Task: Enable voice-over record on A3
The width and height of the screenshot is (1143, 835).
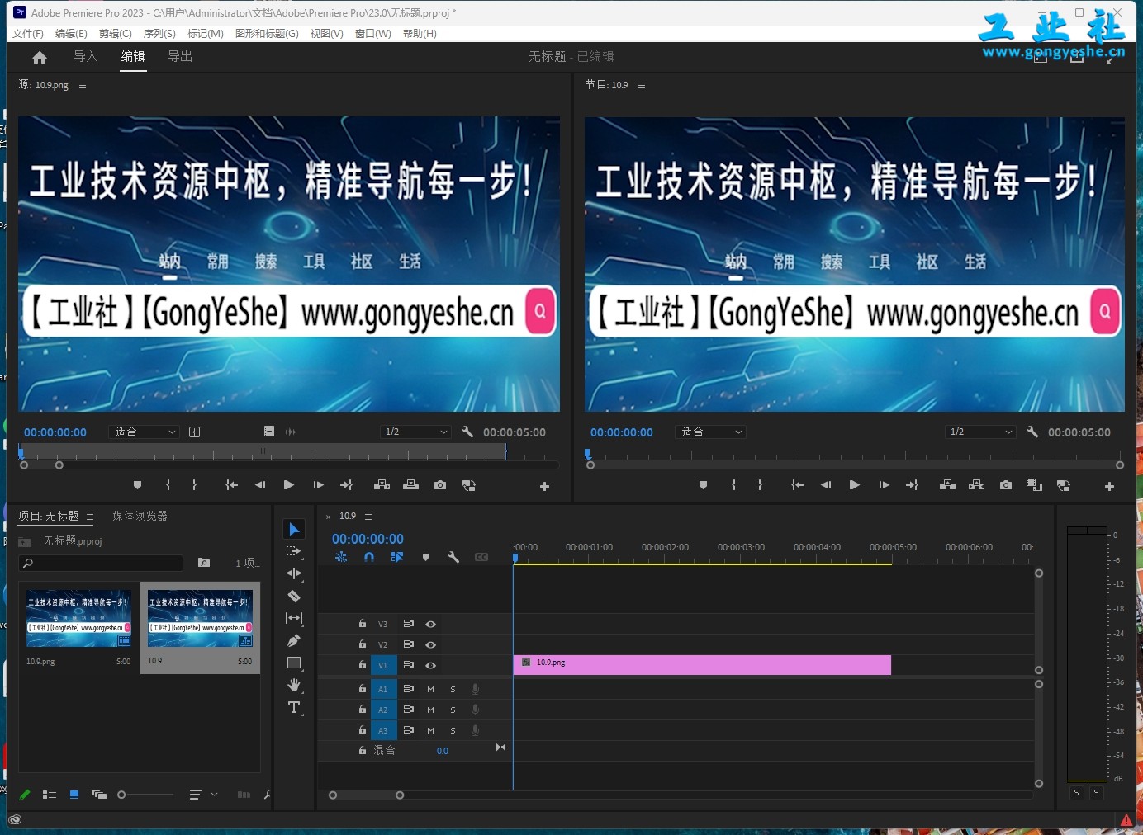Action: click(475, 730)
